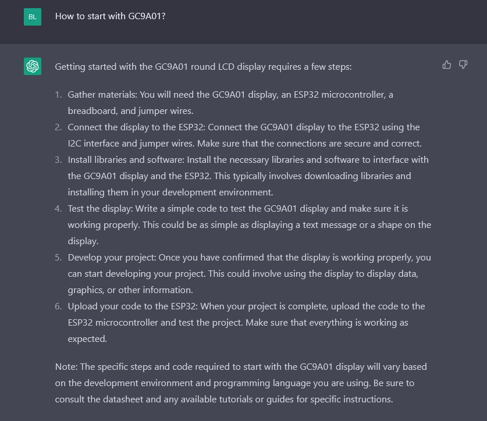Click the list number 4 marker
The width and height of the screenshot is (487, 421).
pyautogui.click(x=58, y=209)
